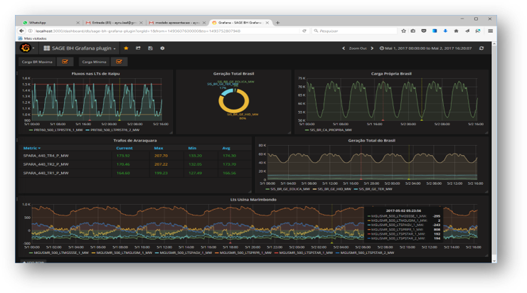The width and height of the screenshot is (527, 293).
Task: Click the Zoom Out button
Action: click(x=358, y=48)
